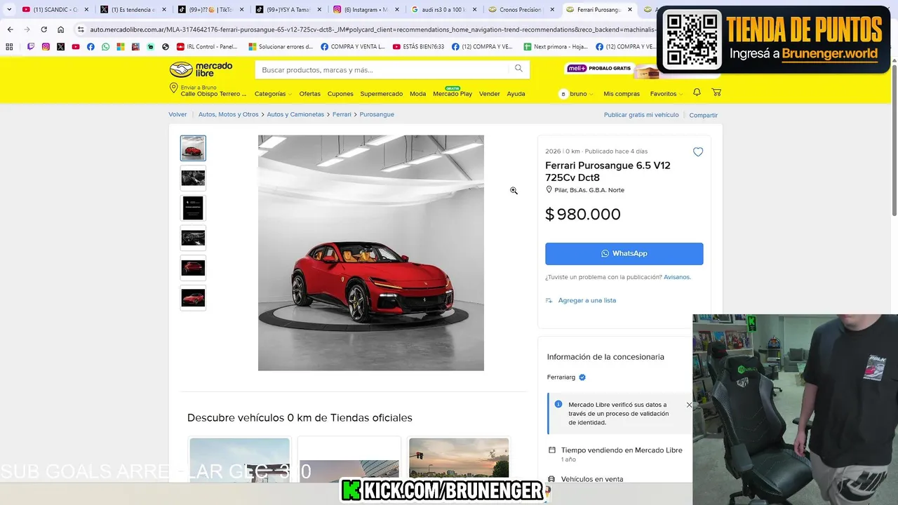Open the apps grid in bookmarks bar
Screen dimensions: 898x505
pos(9,47)
